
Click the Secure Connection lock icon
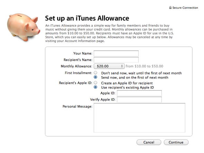pyautogui.click(x=170, y=8)
